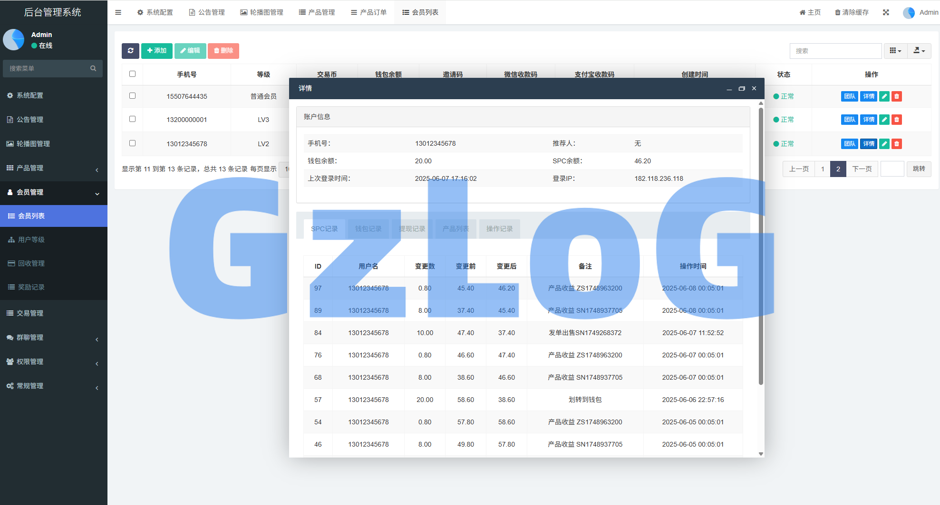Maximize the 详情 dialog window
The image size is (940, 505).
[741, 89]
